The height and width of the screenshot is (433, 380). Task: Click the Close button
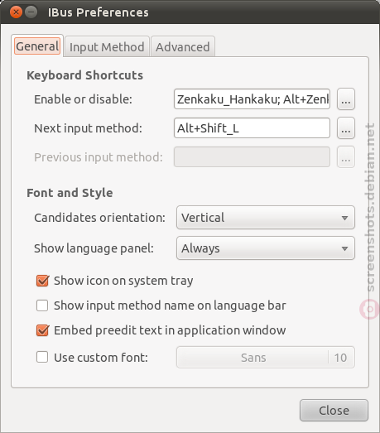click(x=334, y=411)
